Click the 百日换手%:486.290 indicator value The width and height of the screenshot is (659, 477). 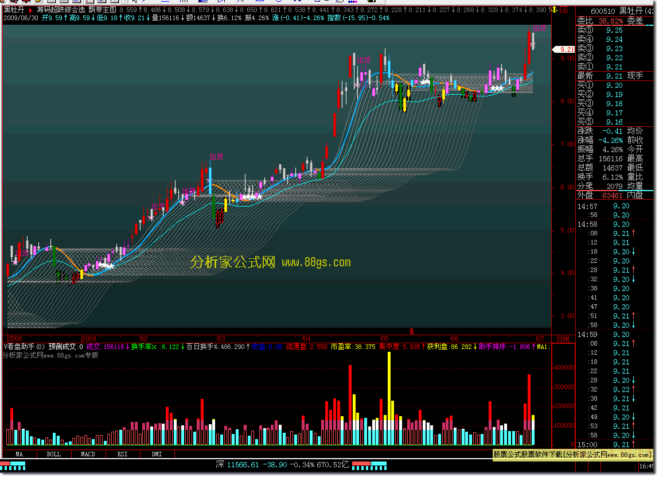coord(218,347)
